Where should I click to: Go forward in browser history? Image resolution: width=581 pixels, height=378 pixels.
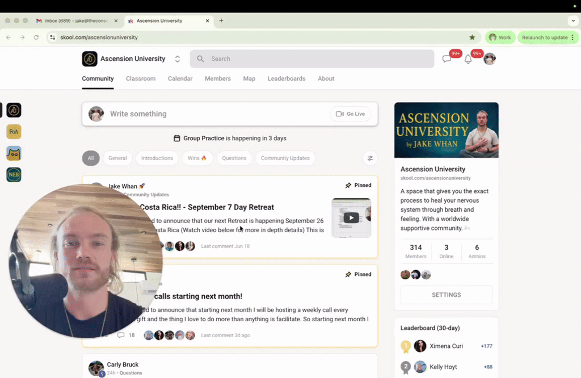pos(22,37)
